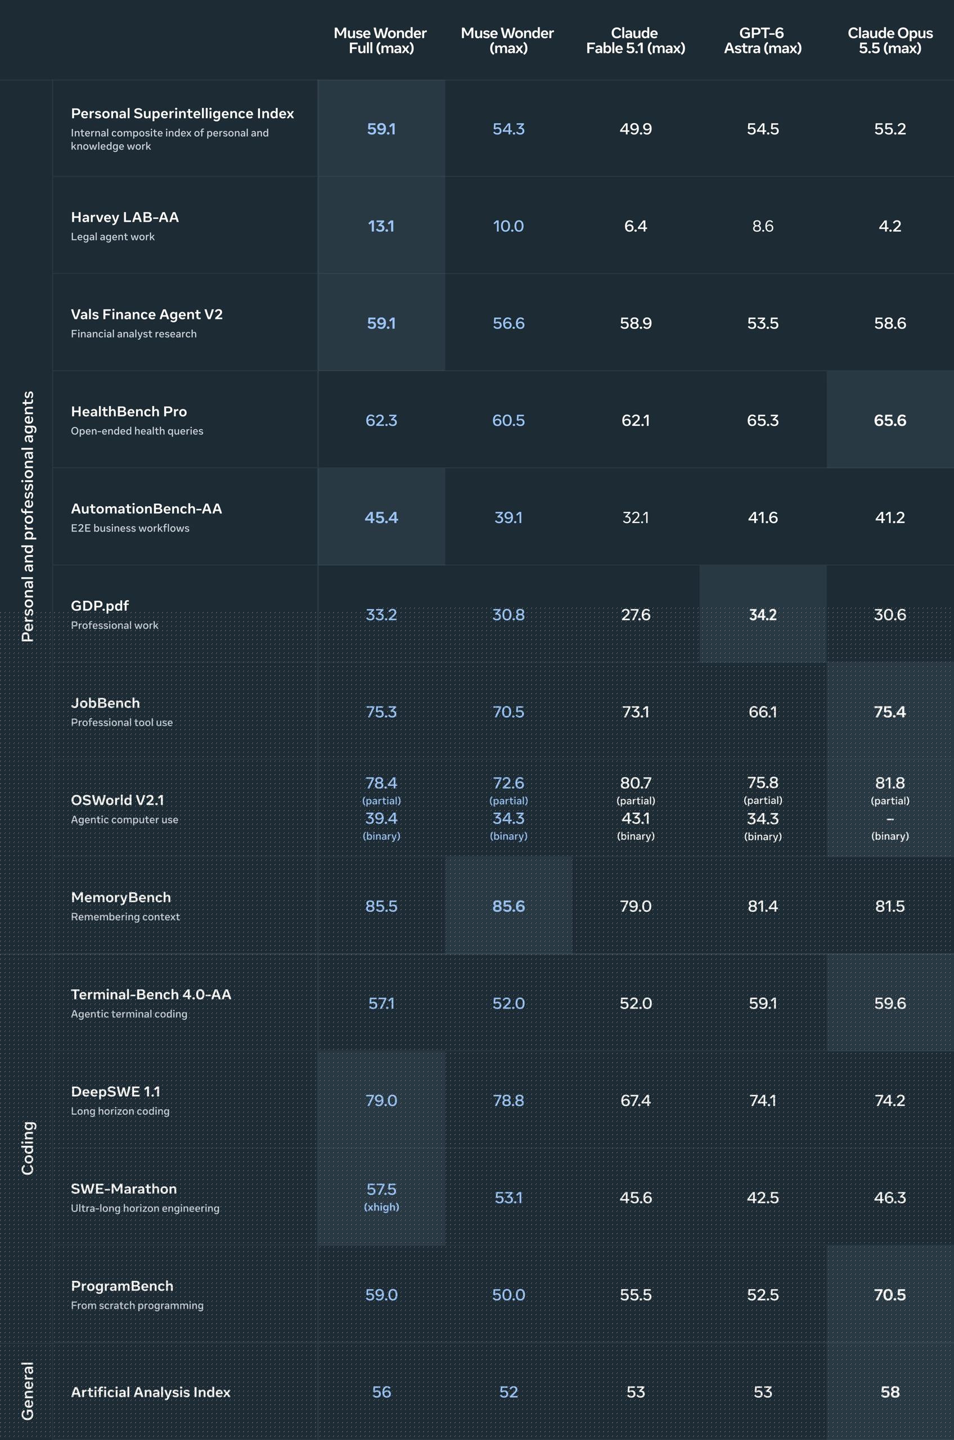Click the SWE-Marathon 57.5 (xhigh) cell
954x1440 pixels.
click(x=381, y=1197)
